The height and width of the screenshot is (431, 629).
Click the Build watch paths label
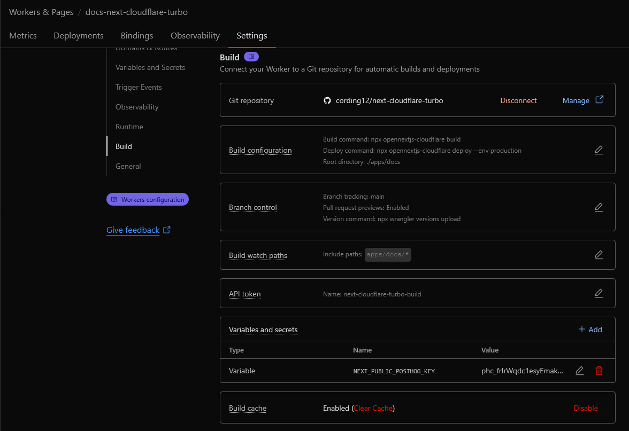[x=258, y=255]
